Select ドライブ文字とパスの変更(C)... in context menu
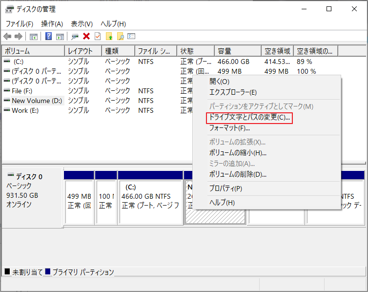 pos(249,118)
